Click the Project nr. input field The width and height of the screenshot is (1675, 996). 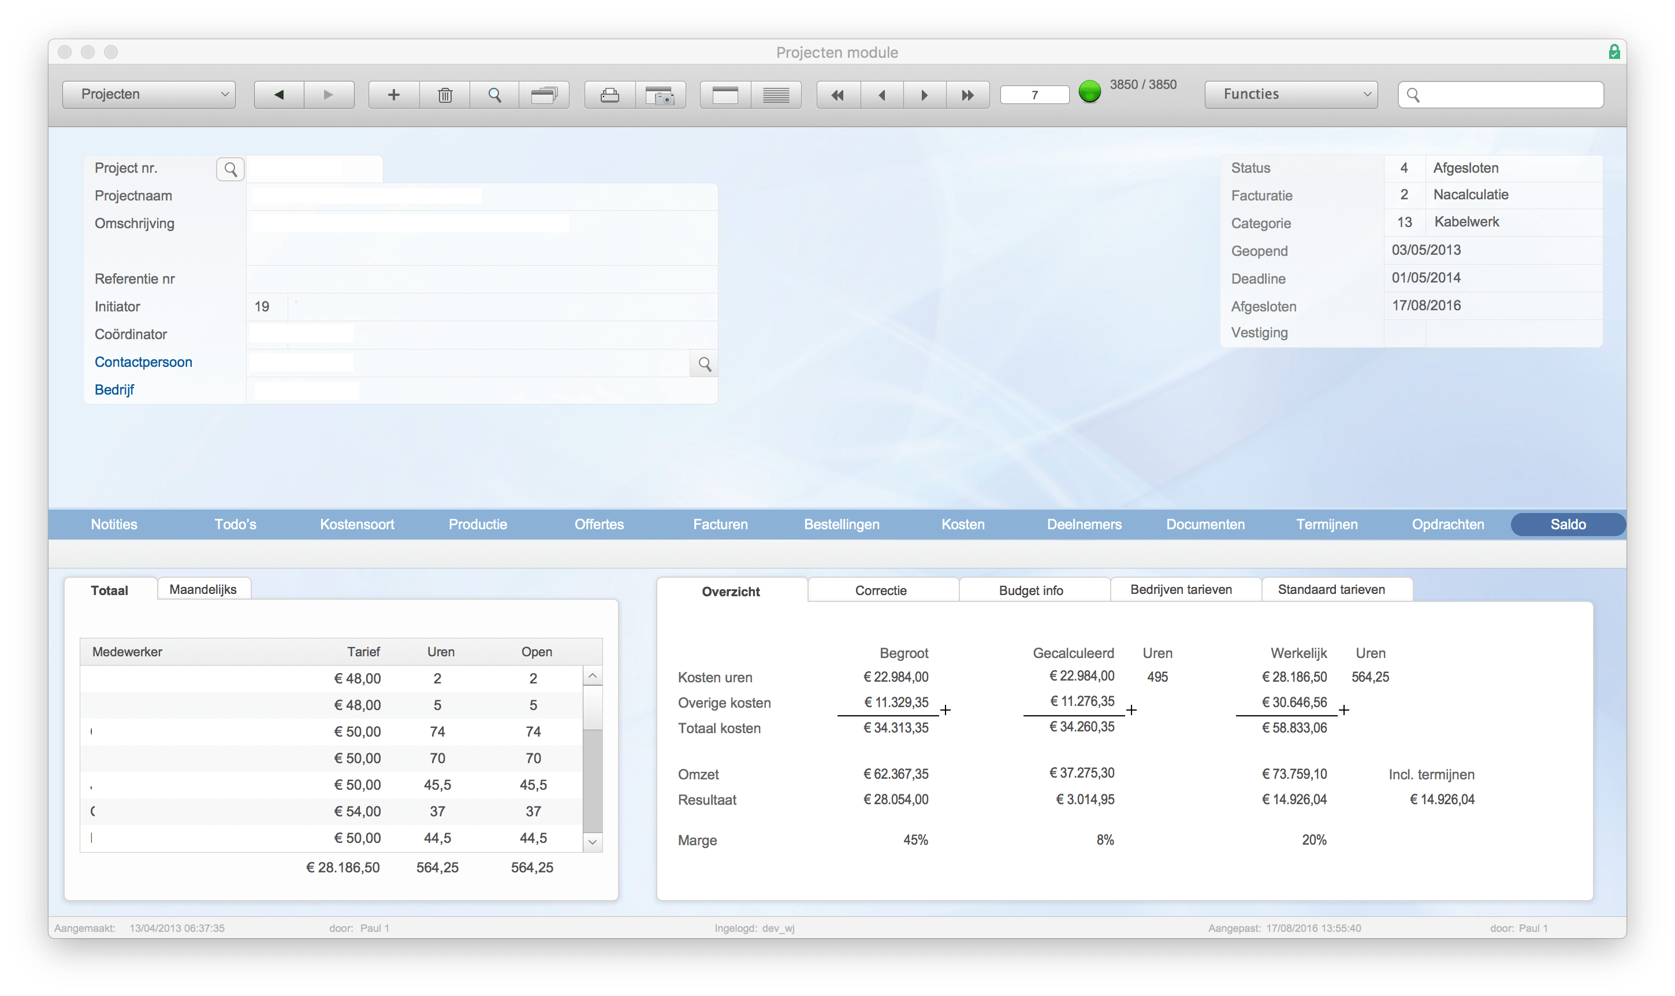coord(315,169)
